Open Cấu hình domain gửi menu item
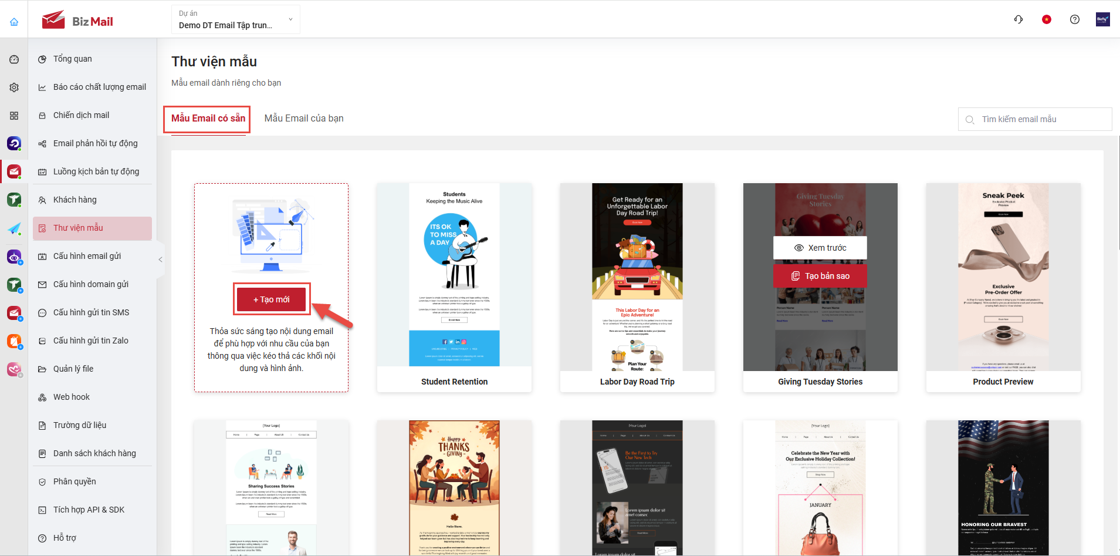The width and height of the screenshot is (1120, 556). (90, 284)
